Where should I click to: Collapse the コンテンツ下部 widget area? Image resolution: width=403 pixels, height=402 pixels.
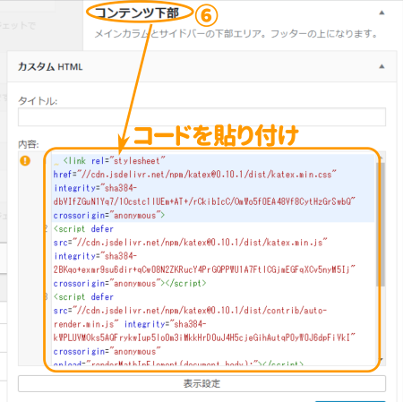[382, 13]
